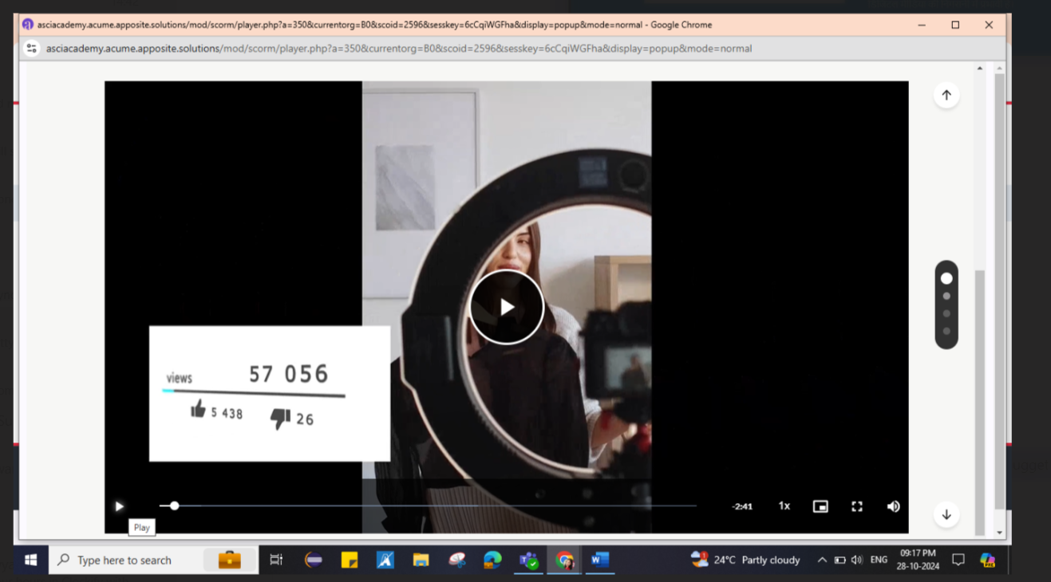This screenshot has width=1051, height=582.
Task: Select the fourth page navigation dot
Action: click(946, 331)
